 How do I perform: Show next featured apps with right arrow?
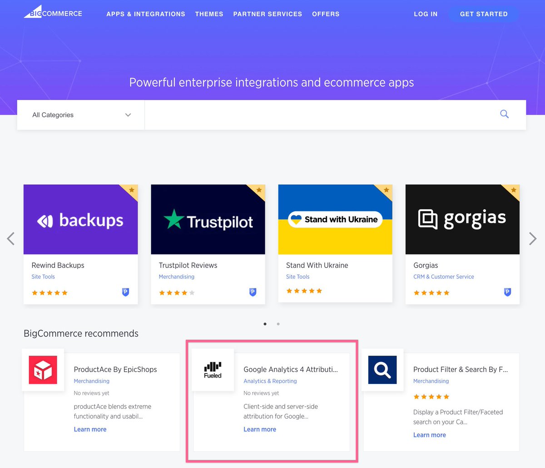coord(533,238)
